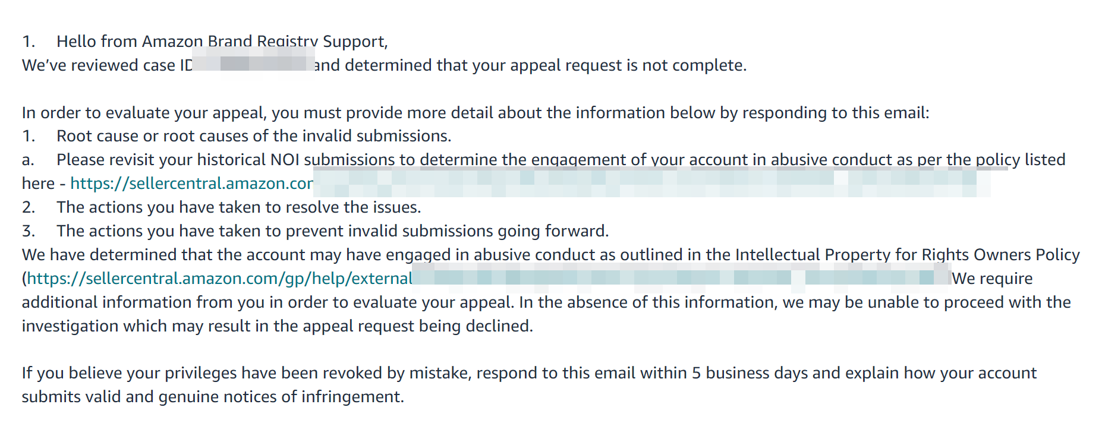Click the "appeal request being declined" sentence
This screenshot has width=1102, height=442.
pos(278,326)
